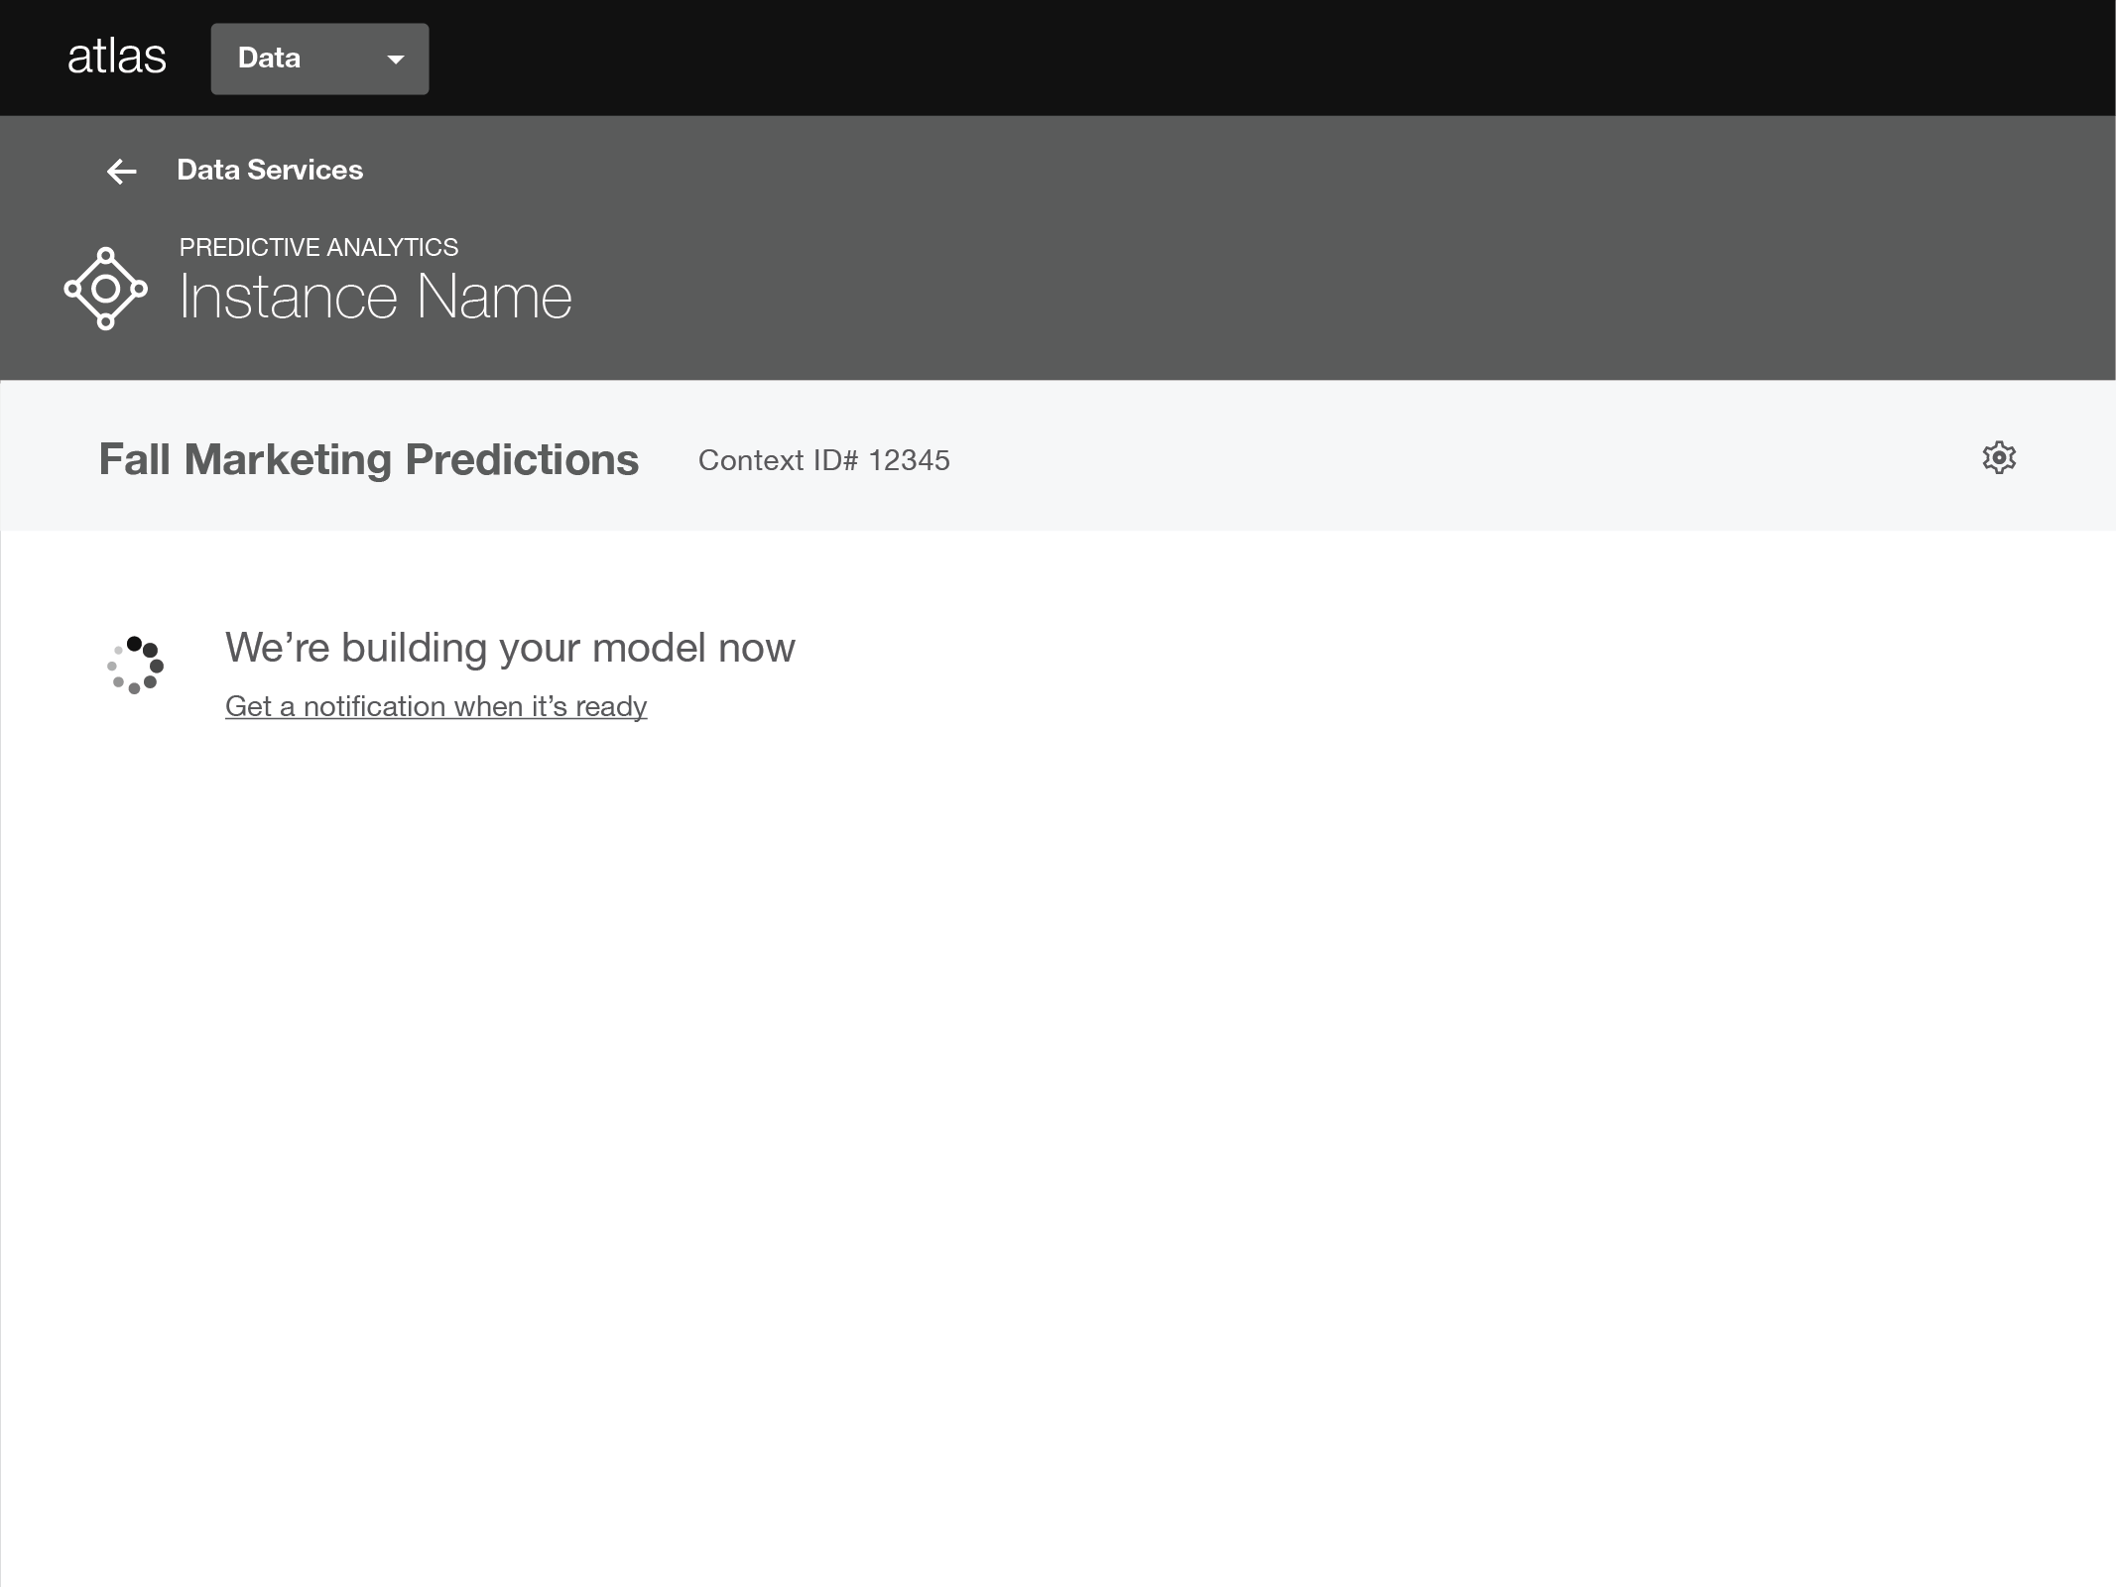2116x1587 pixels.
Task: Click the Predictive Analytics instance icon
Action: pos(106,289)
